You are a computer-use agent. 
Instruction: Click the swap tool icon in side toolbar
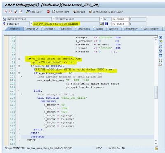click(x=160, y=47)
